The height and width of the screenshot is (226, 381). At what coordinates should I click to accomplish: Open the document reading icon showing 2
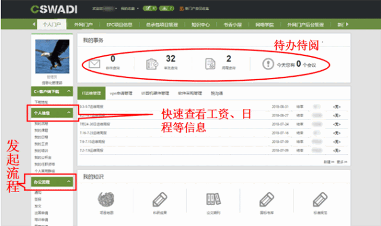[x=210, y=64]
